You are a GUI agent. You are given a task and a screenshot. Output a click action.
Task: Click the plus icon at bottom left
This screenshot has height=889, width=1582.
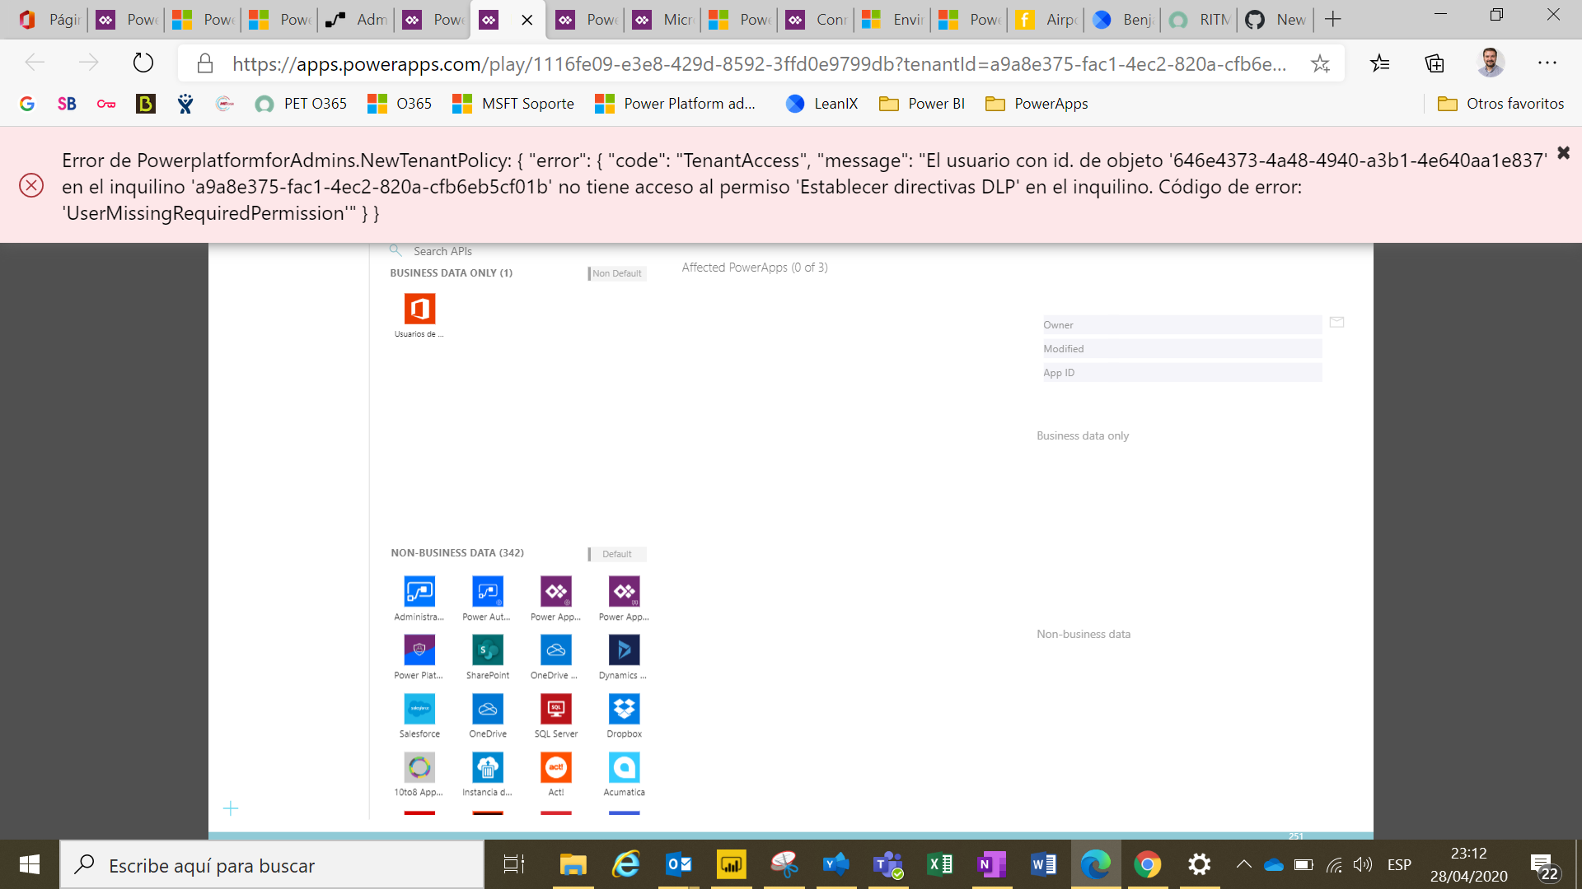point(231,808)
